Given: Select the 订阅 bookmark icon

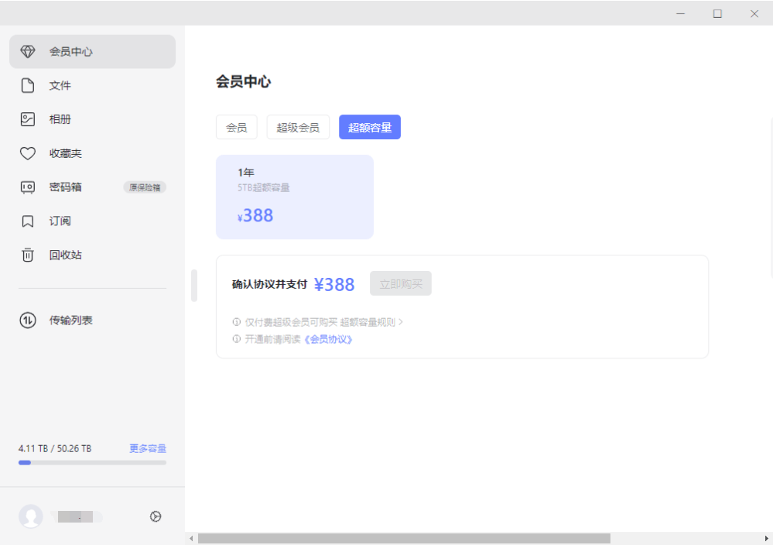Looking at the screenshot, I should point(29,221).
